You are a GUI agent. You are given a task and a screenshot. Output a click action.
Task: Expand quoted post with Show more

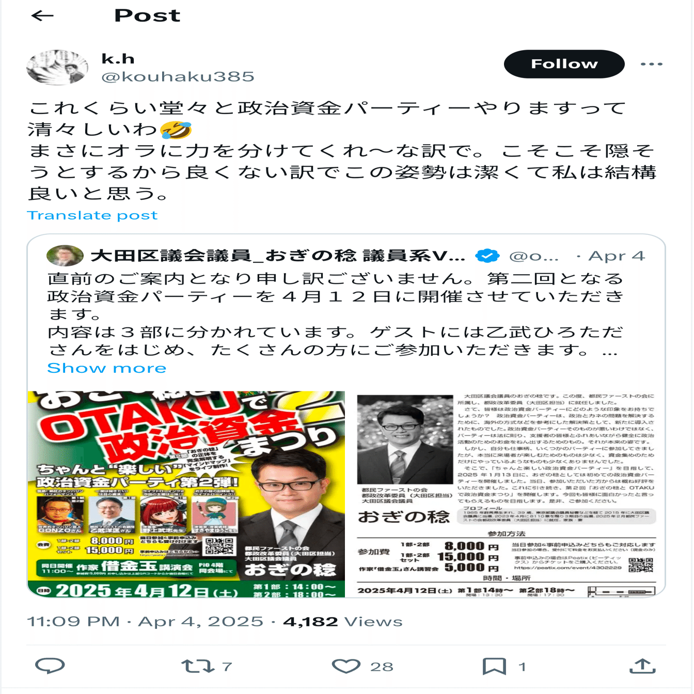point(107,368)
